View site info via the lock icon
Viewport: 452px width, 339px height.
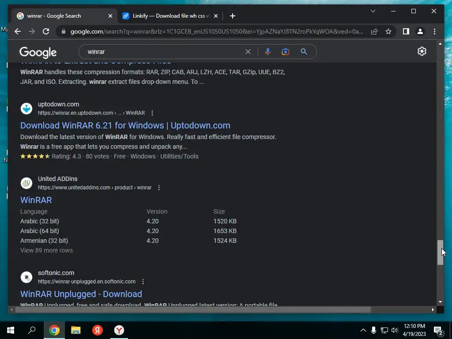pos(64,31)
